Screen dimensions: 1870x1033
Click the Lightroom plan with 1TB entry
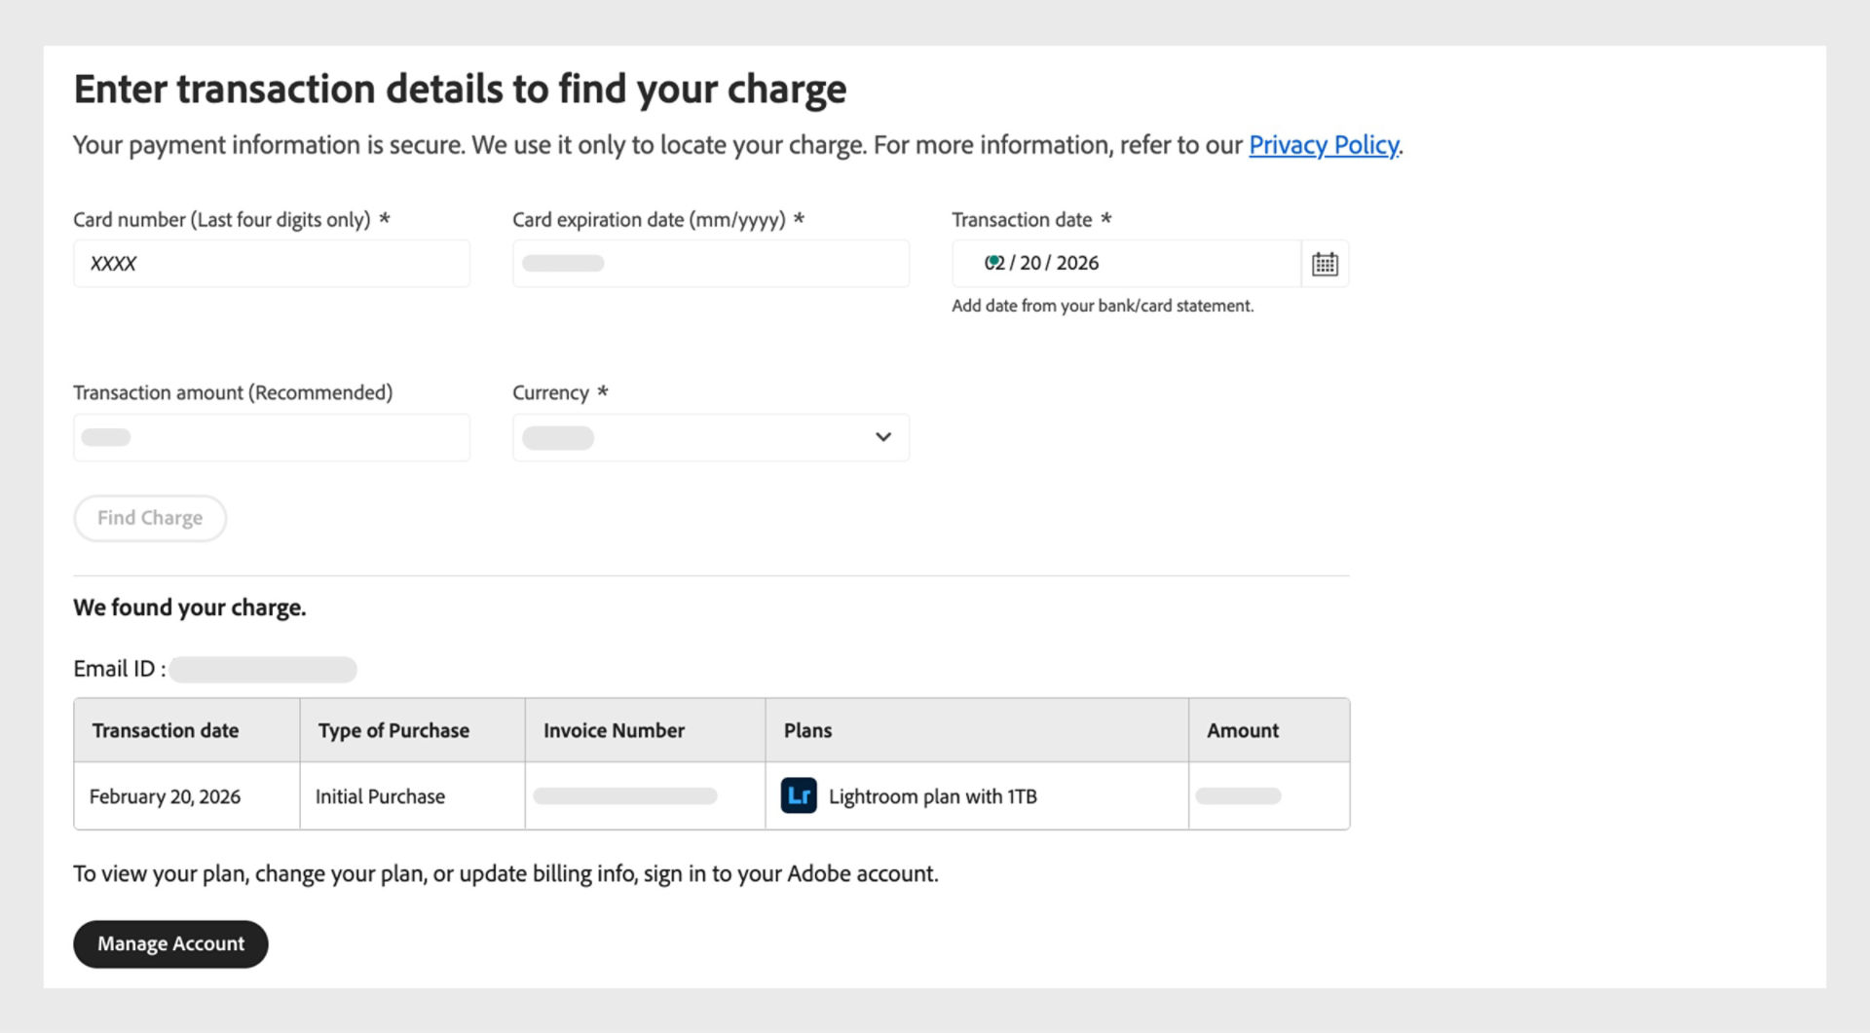pos(933,796)
